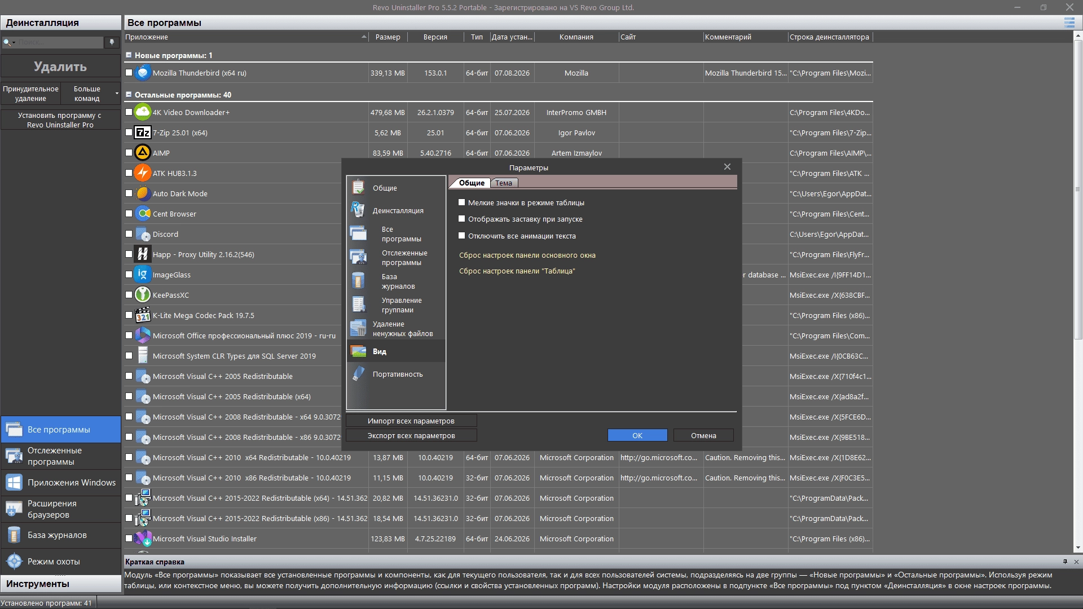Click the K-Lite Mega Codec Pack icon
The height and width of the screenshot is (609, 1083).
click(143, 315)
